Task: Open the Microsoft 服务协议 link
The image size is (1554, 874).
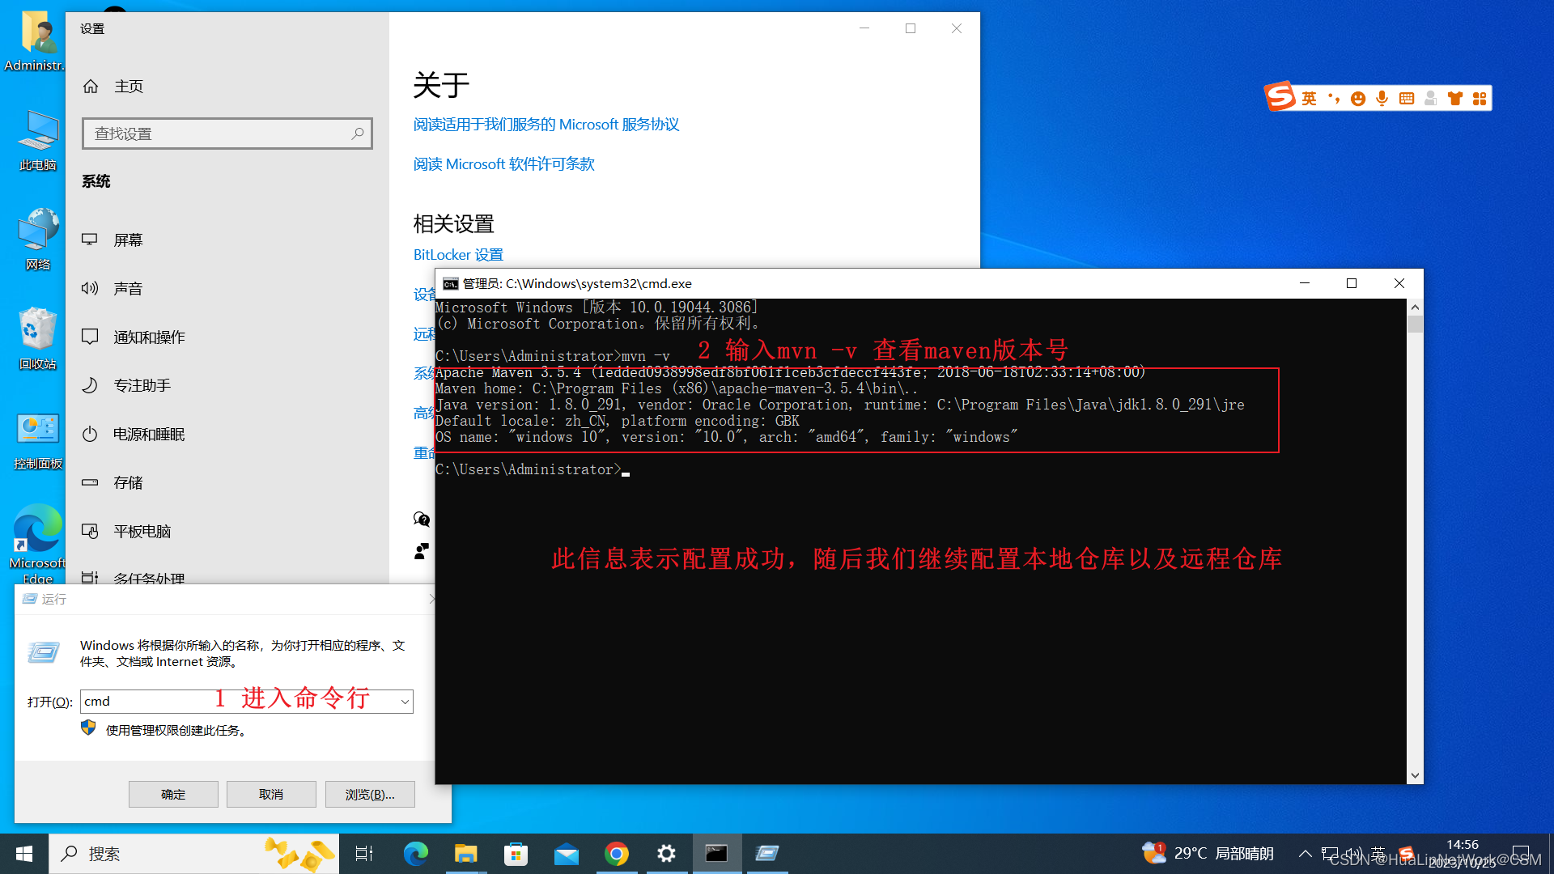Action: tap(546, 125)
